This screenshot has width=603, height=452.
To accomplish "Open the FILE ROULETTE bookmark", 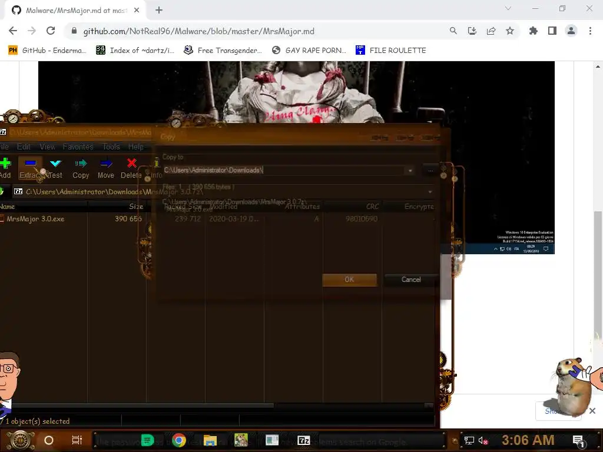I will 391,51.
